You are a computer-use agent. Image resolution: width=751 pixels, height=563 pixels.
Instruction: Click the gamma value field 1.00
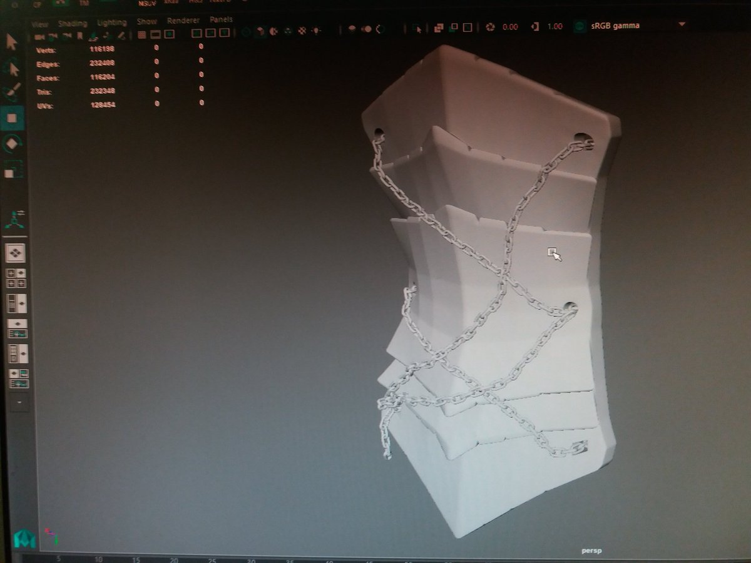(554, 27)
